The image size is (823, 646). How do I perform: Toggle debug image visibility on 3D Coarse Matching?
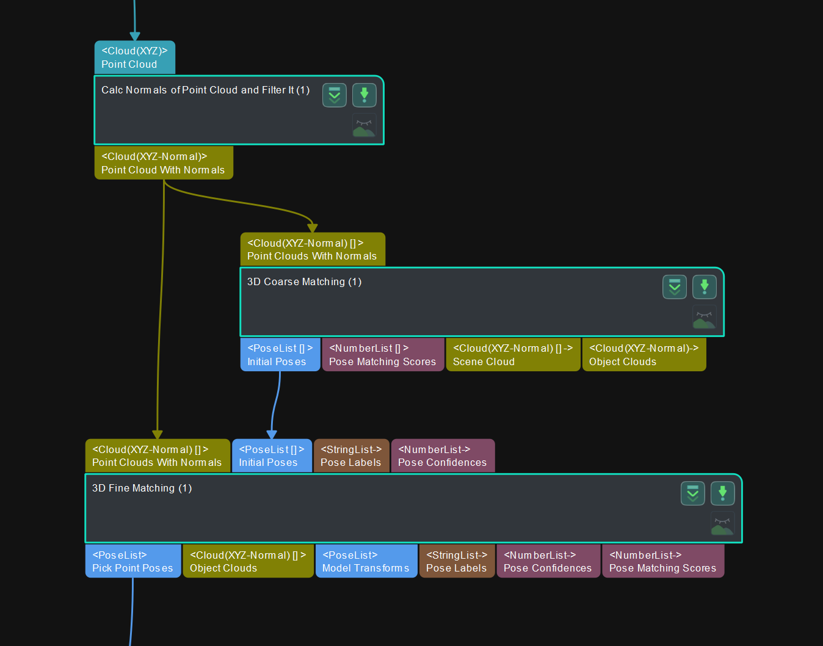point(704,318)
